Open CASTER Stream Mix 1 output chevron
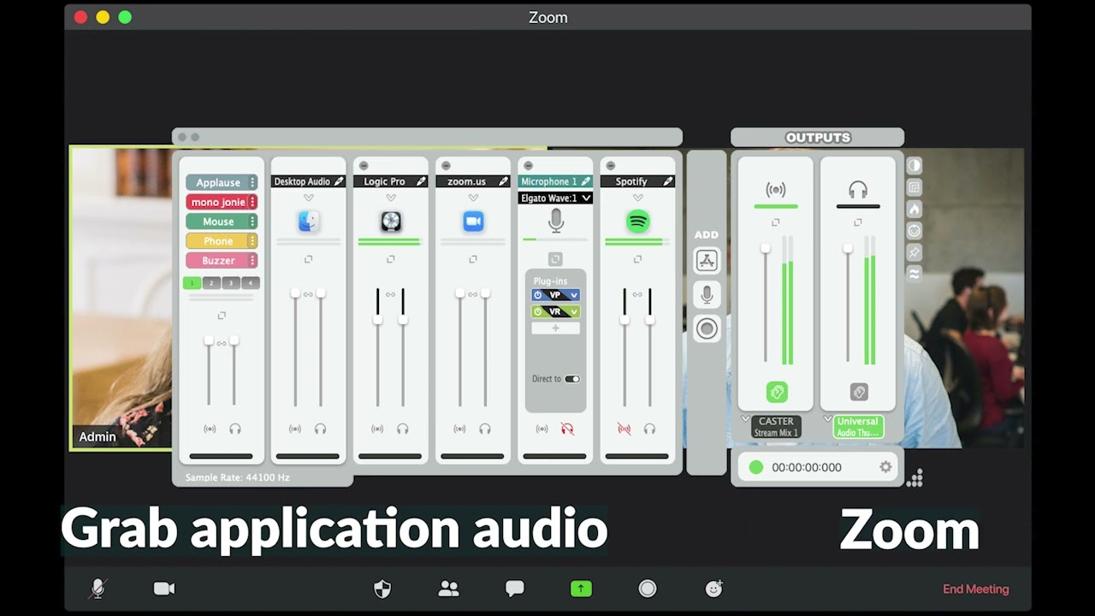 [745, 419]
